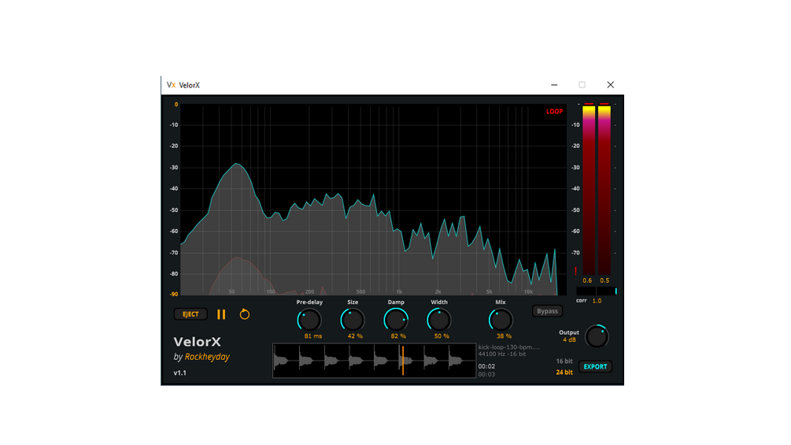Click the 00:02 elapsed time readout
This screenshot has width=791, height=445.
pos(486,366)
